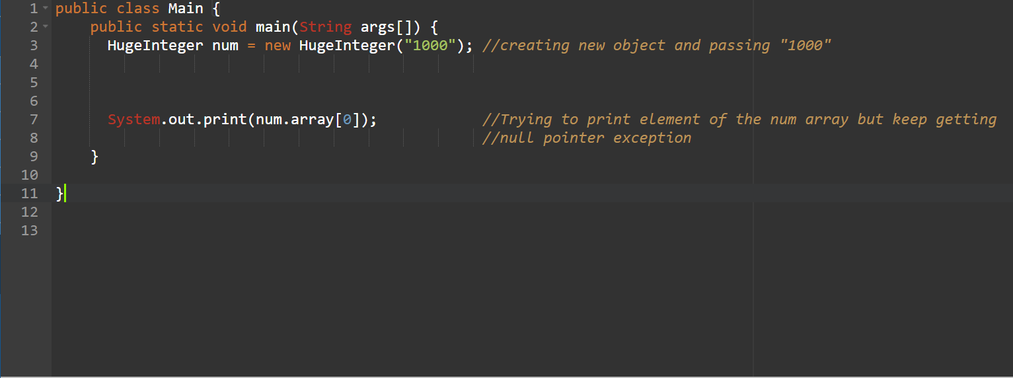This screenshot has height=378, width=1013.
Task: Click 'out.print' call on line 7
Action: point(207,120)
